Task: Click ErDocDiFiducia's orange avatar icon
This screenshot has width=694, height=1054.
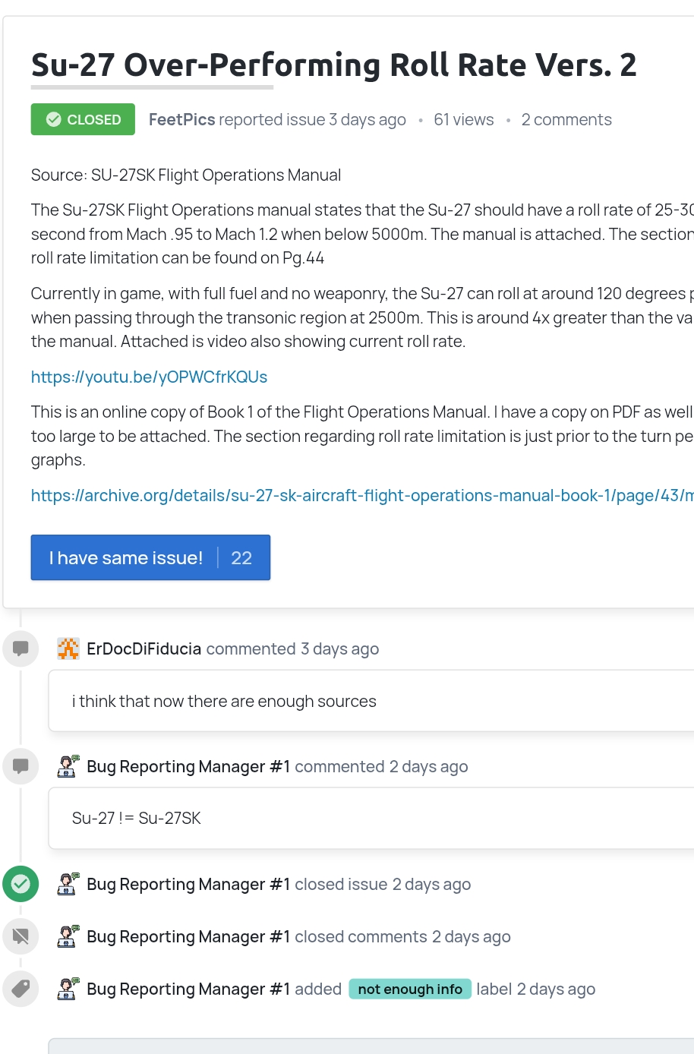Action: point(68,648)
